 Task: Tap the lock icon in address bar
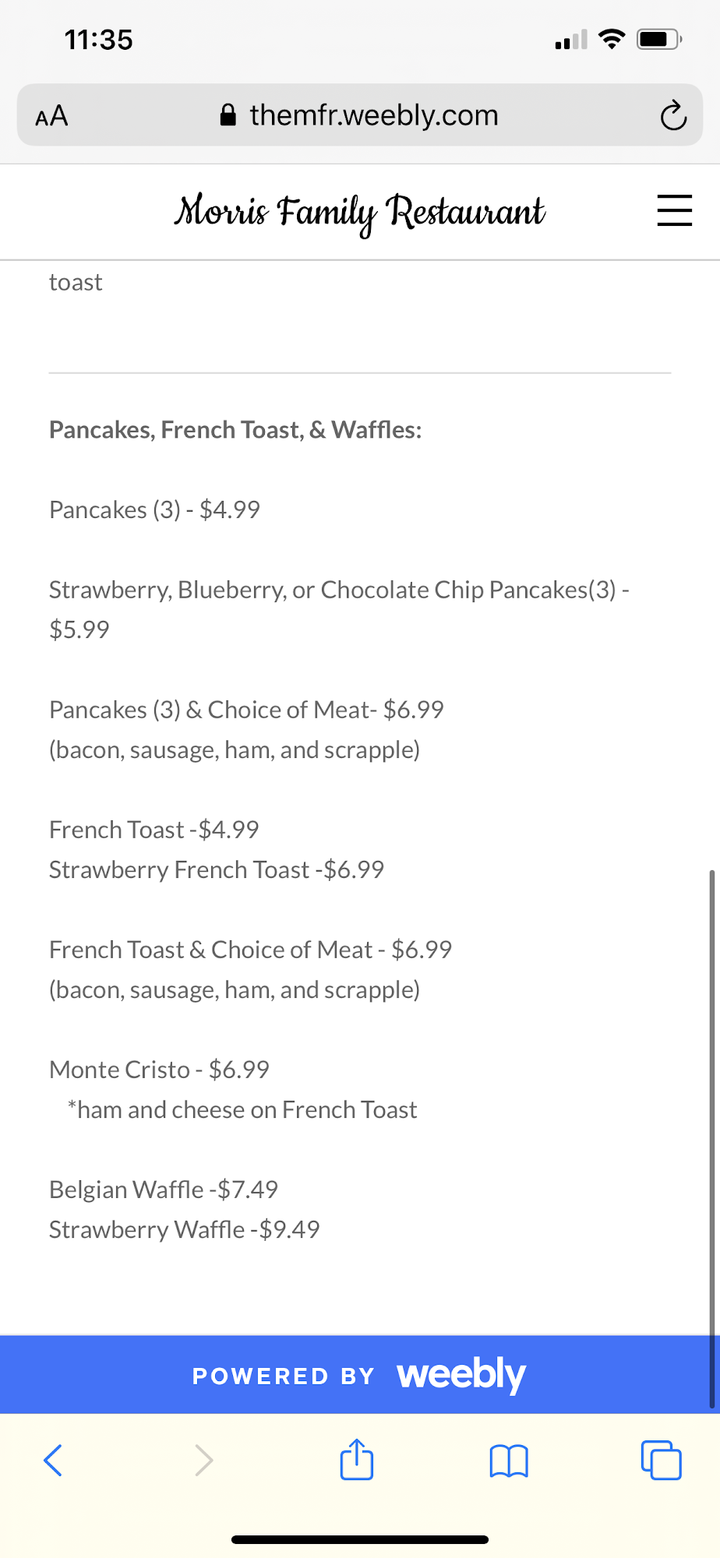tap(228, 115)
